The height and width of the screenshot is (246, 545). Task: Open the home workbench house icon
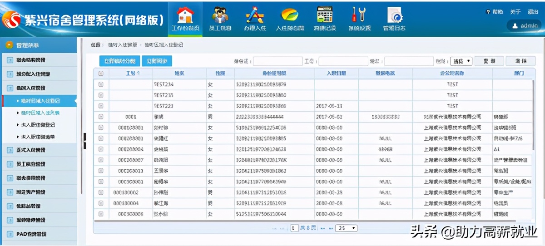(185, 15)
